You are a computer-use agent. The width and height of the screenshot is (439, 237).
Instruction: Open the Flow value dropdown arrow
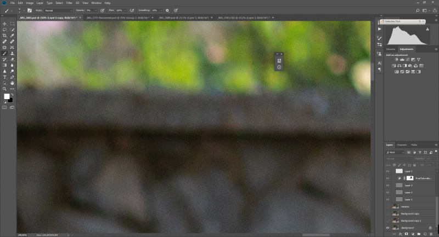[125, 10]
